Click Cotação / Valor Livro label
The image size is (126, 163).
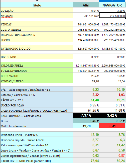tap(37, 95)
